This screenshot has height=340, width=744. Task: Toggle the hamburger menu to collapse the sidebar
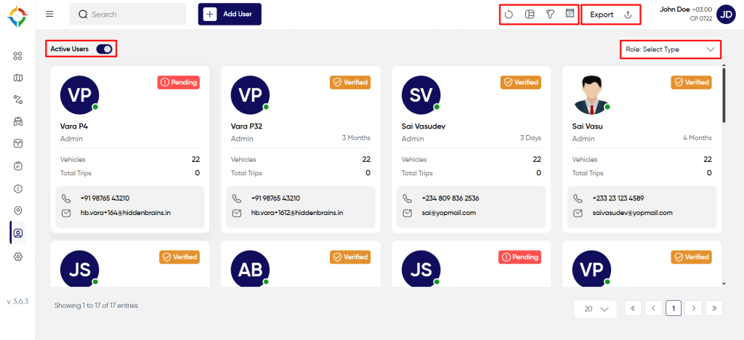(x=50, y=15)
